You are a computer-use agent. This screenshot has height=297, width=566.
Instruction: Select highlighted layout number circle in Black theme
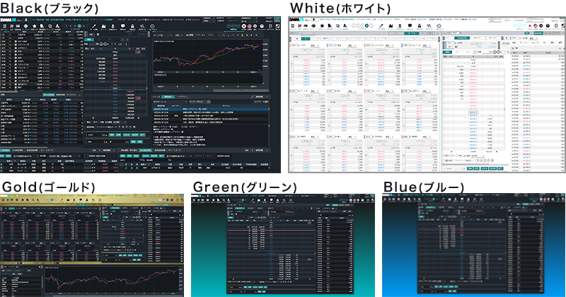click(79, 26)
